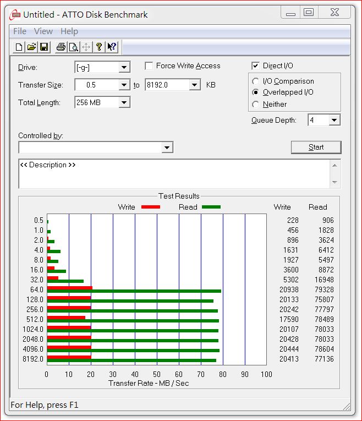362x421 pixels.
Task: Enable the Force Write Access checkbox
Action: 149,66
